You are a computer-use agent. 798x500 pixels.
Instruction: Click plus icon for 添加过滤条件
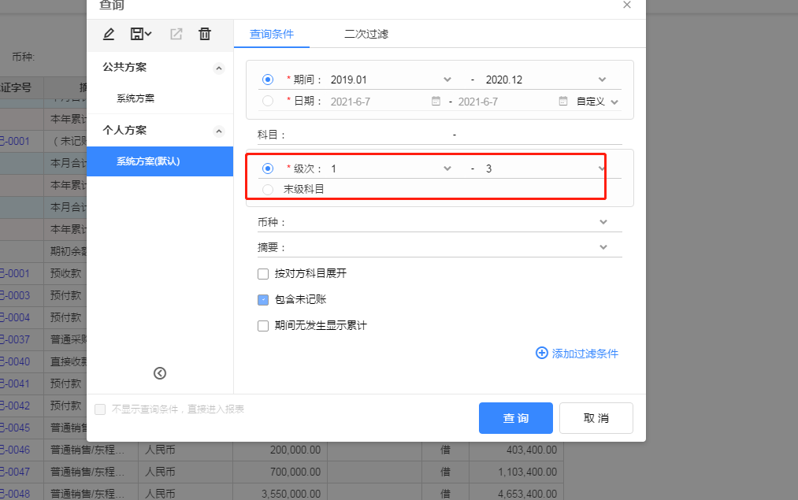pos(542,353)
